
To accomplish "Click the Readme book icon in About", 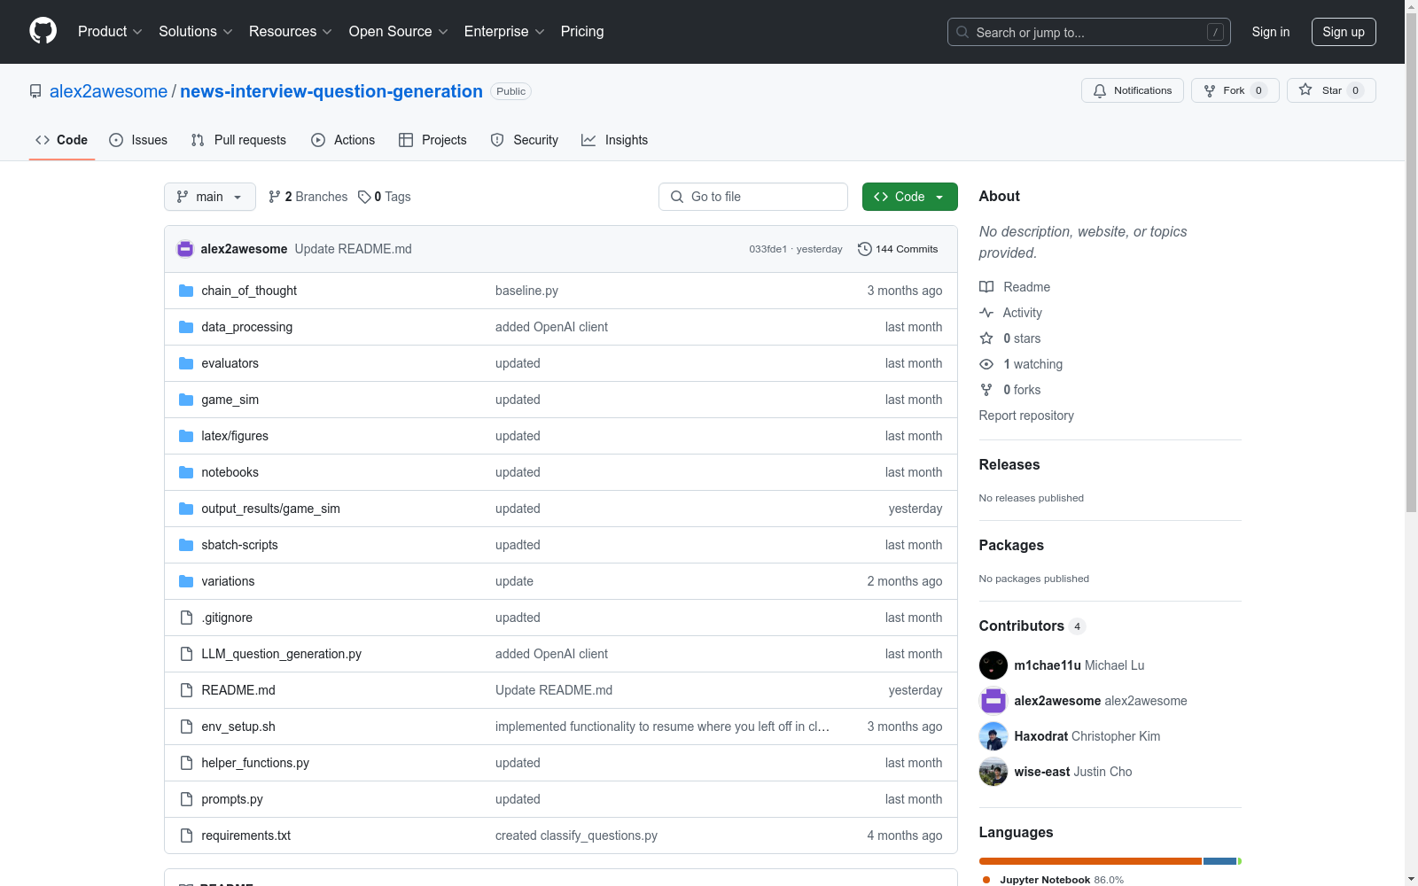I will (x=986, y=287).
